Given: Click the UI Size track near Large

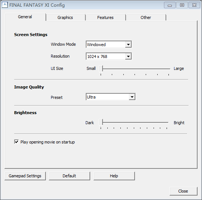Looking at the screenshot, I should click(167, 69).
